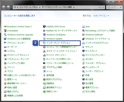
Task: Open the インデックスのオプション link
Action: tap(97, 43)
